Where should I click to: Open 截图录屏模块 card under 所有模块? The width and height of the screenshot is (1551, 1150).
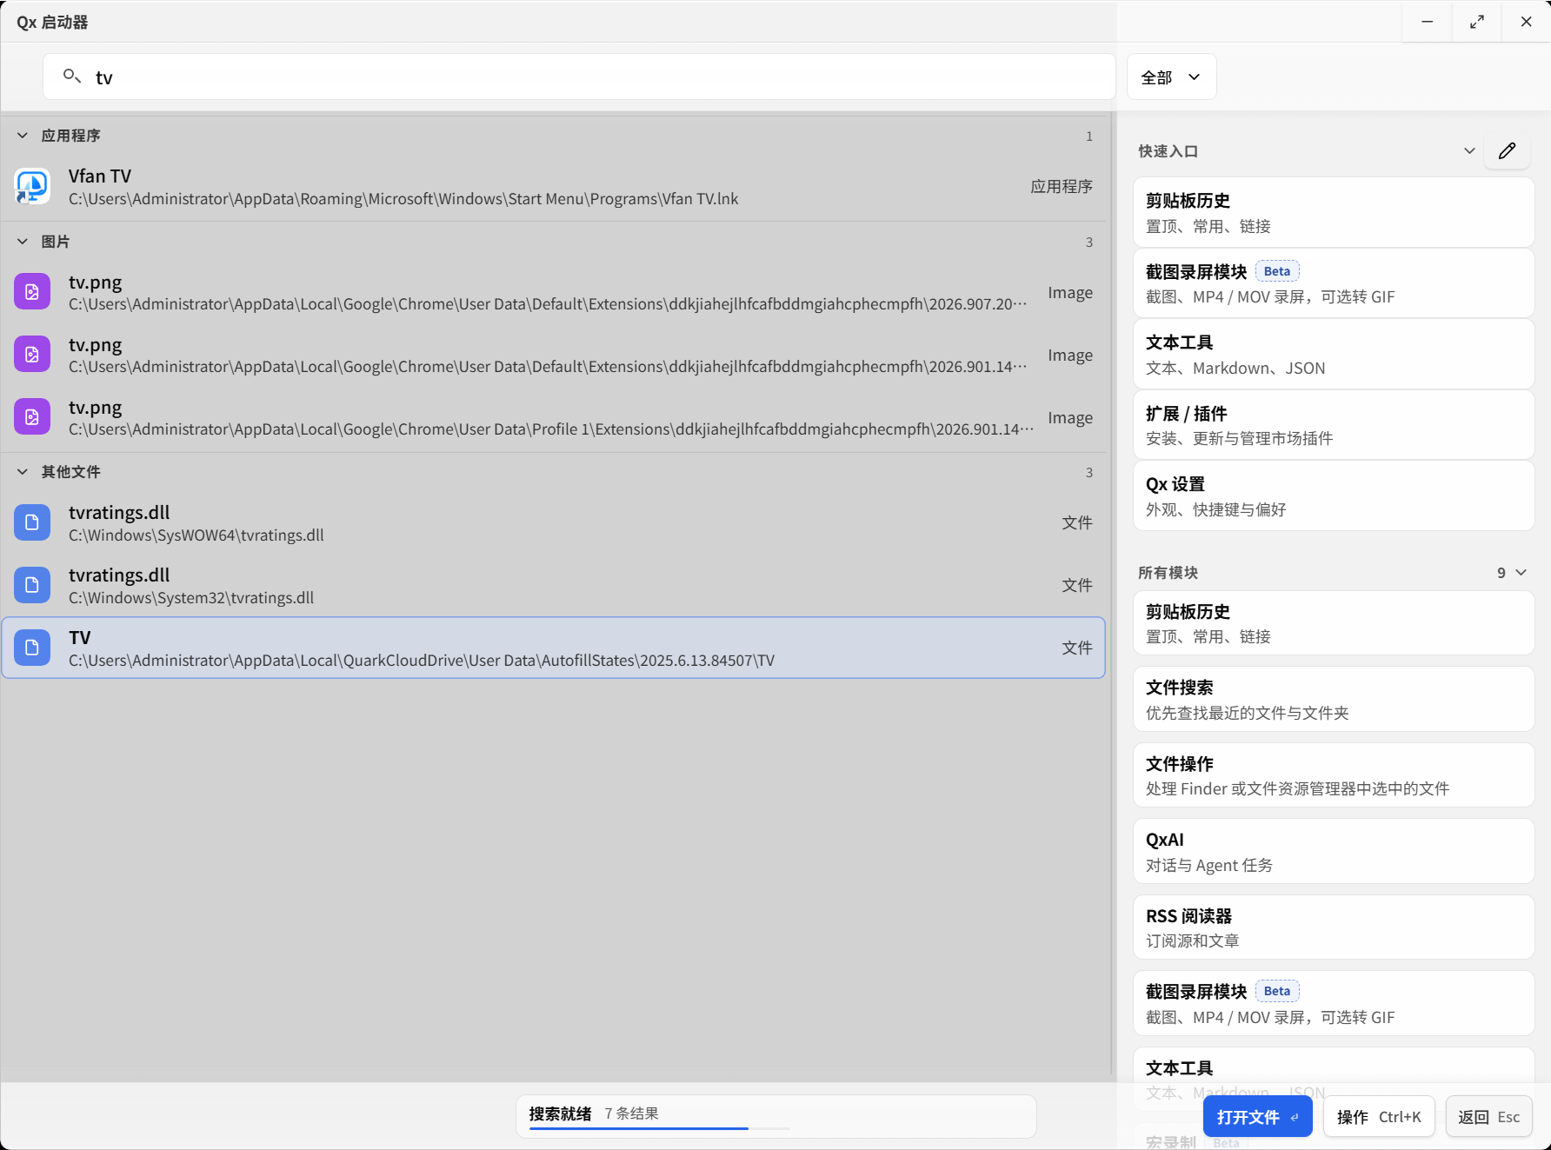point(1334,1003)
